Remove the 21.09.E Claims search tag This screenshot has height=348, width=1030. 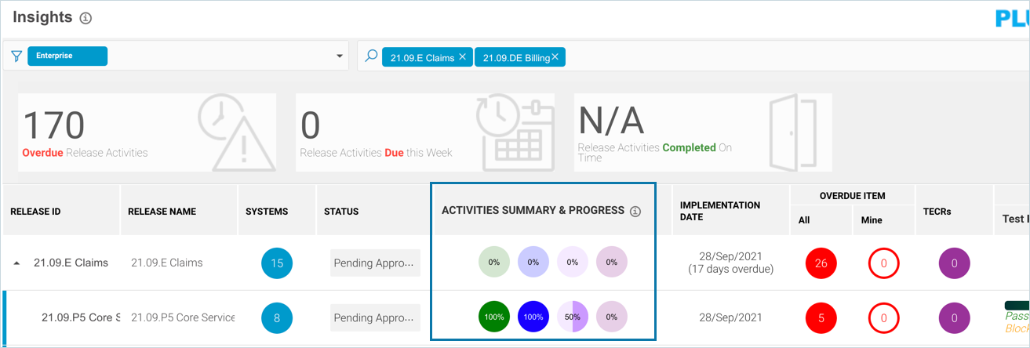click(462, 57)
